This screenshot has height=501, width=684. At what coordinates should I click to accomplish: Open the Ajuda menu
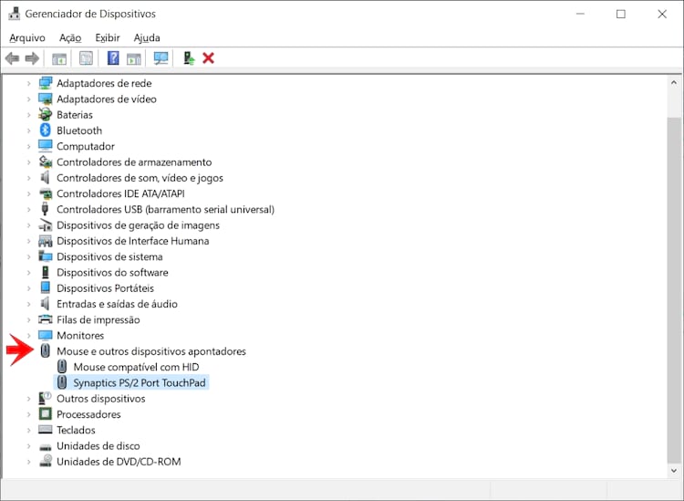pyautogui.click(x=147, y=38)
